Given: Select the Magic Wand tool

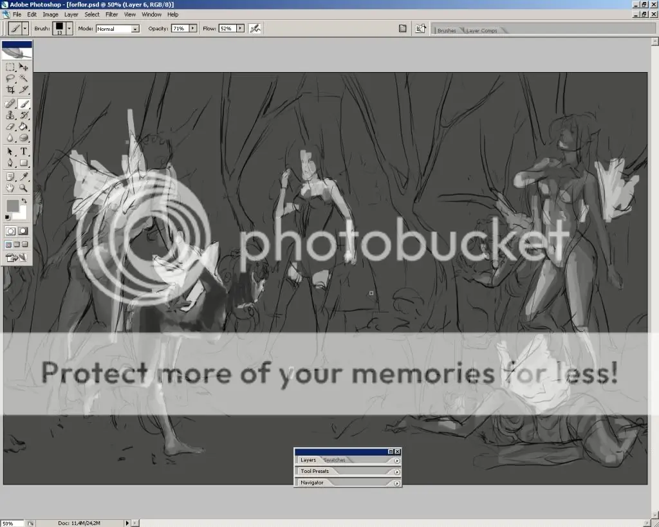Looking at the screenshot, I should 24,78.
